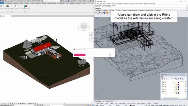Select the blue Ghosted display sphere icon
This screenshot has width=188, height=106.
coord(104,13)
